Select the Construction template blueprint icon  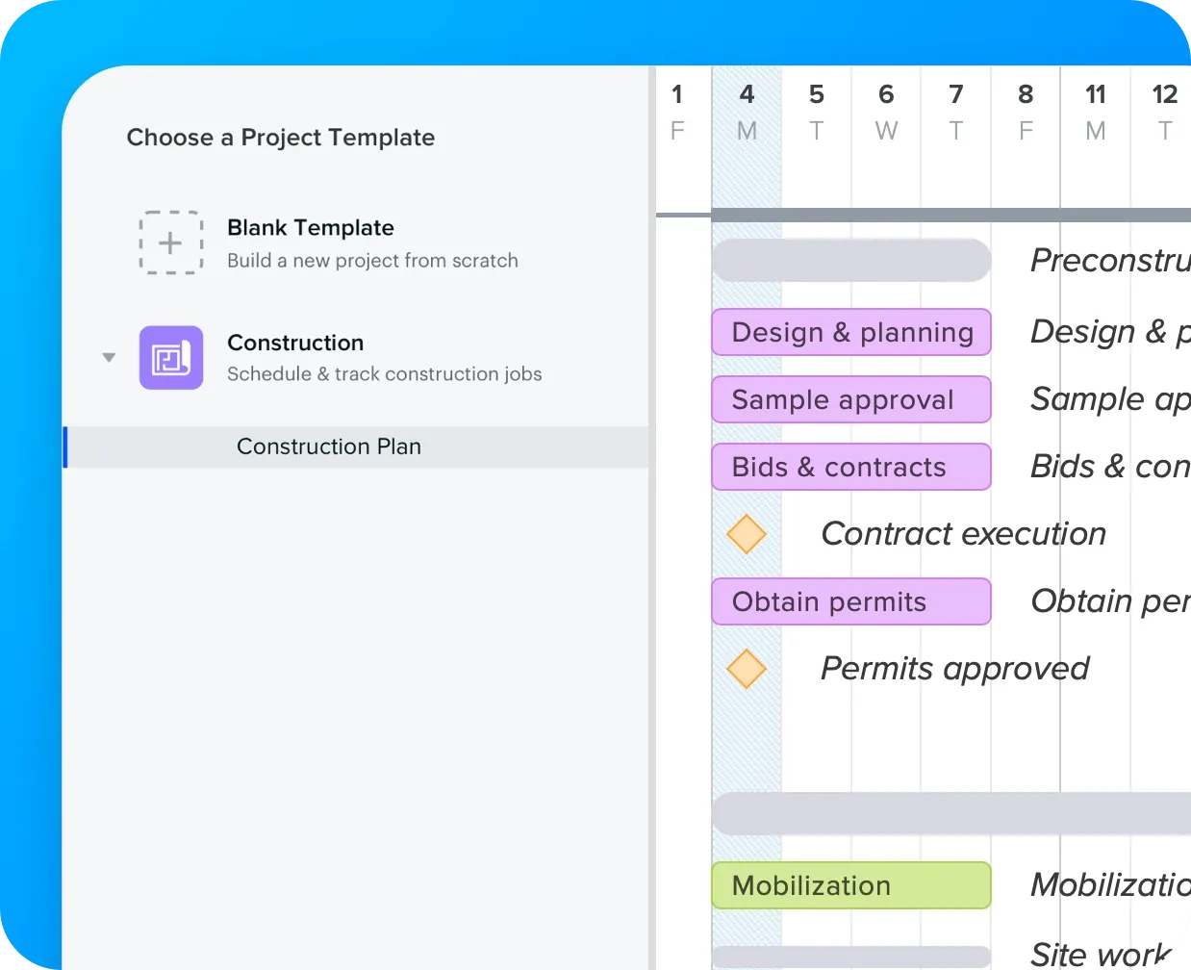171,358
